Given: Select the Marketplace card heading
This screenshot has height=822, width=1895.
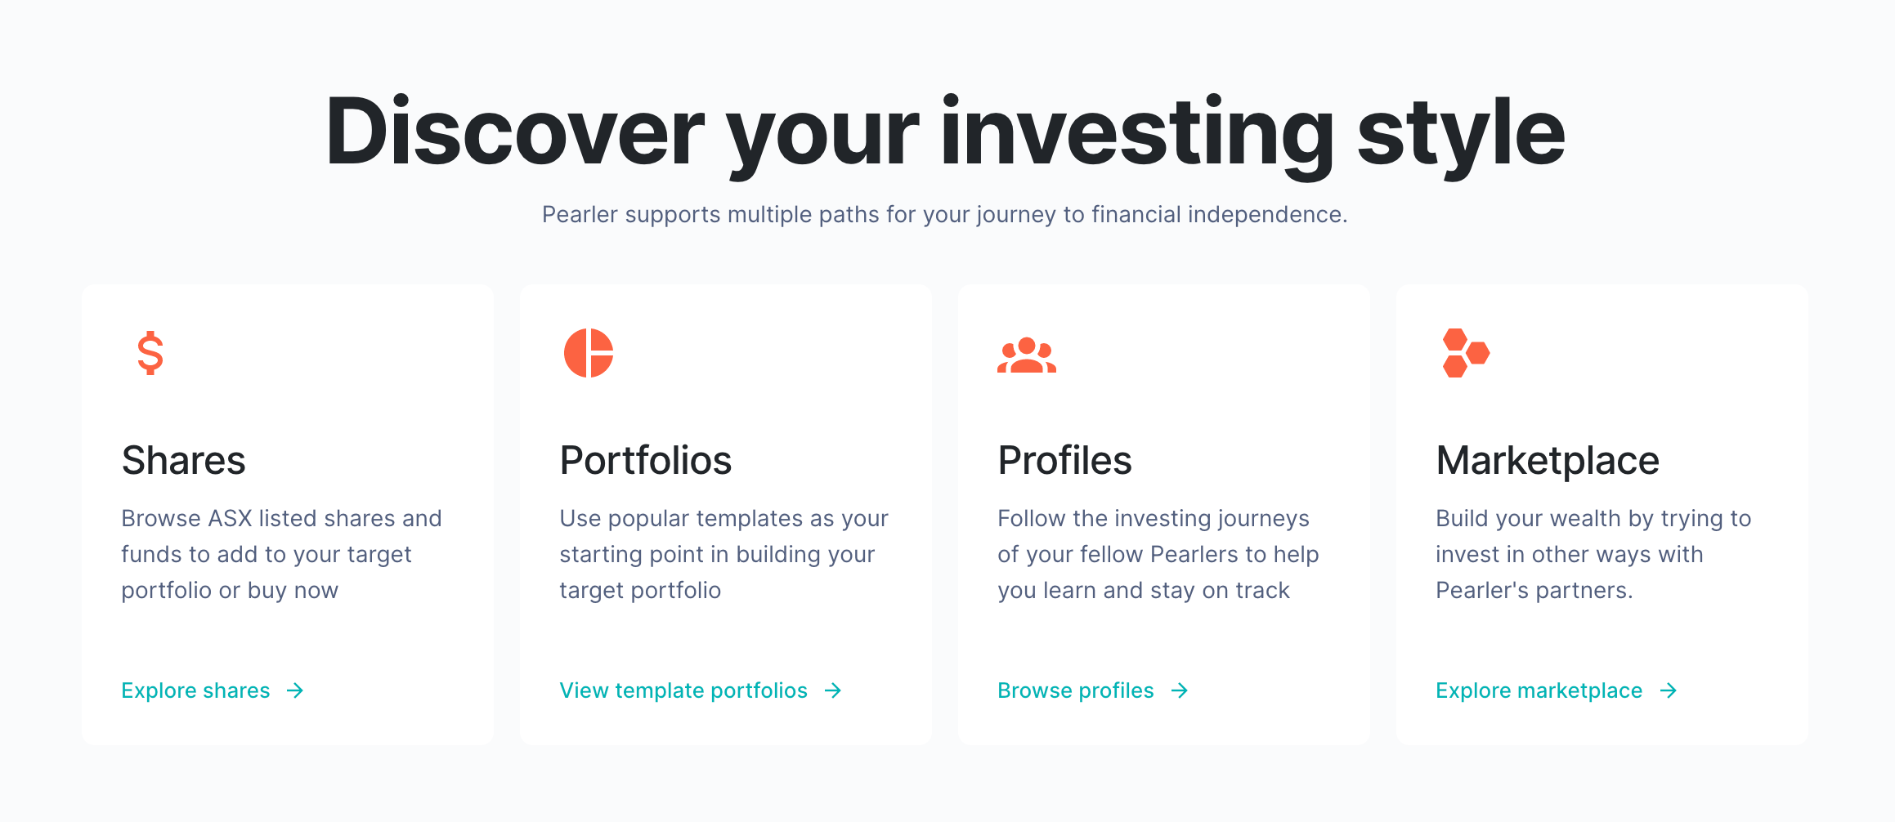Looking at the screenshot, I should click(x=1548, y=460).
